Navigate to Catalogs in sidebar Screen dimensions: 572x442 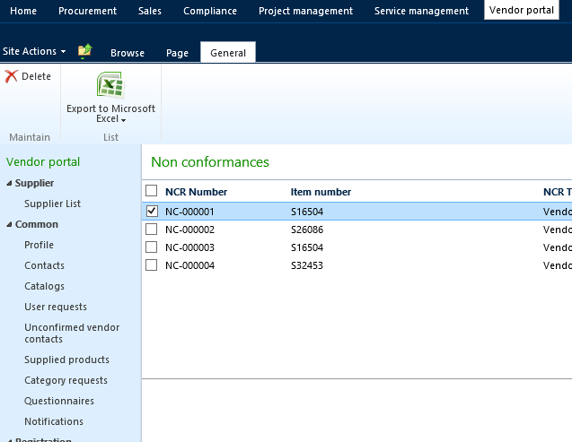pyautogui.click(x=44, y=286)
